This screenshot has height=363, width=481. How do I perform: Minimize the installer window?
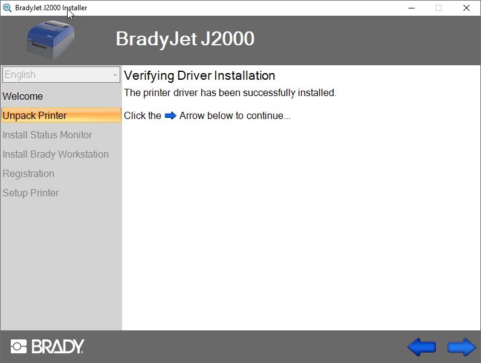[x=412, y=8]
